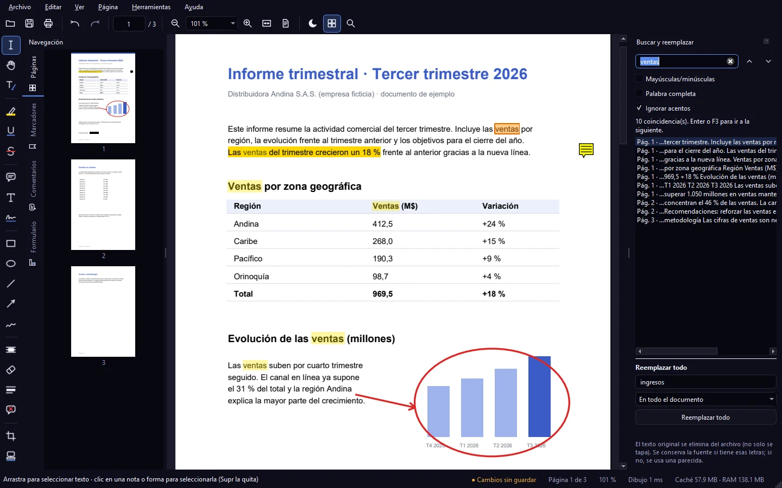
Task: Pick the ellipse shape tool
Action: click(11, 264)
